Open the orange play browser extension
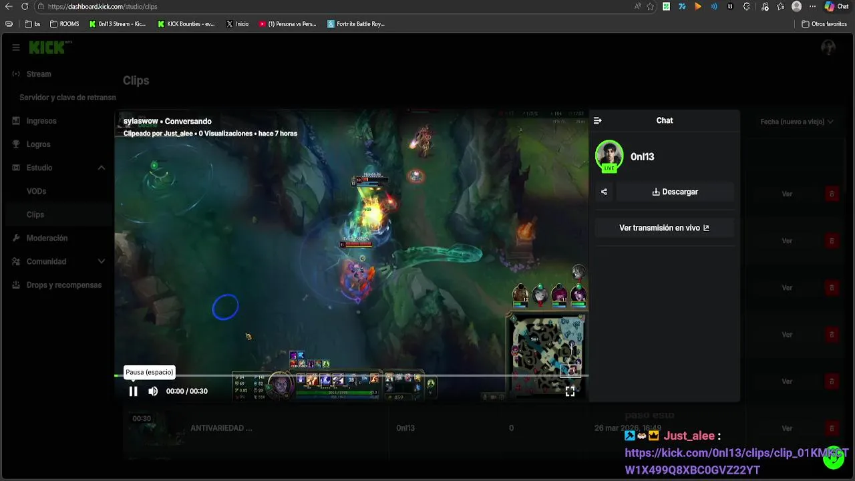Screen dimensions: 855x481 698,7
